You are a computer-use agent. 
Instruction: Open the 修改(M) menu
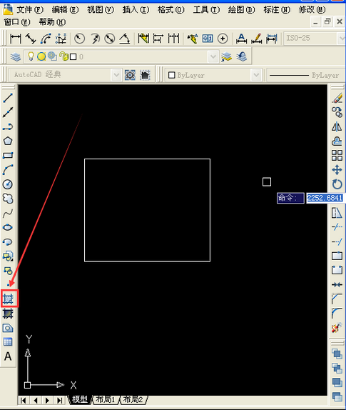pyautogui.click(x=312, y=10)
